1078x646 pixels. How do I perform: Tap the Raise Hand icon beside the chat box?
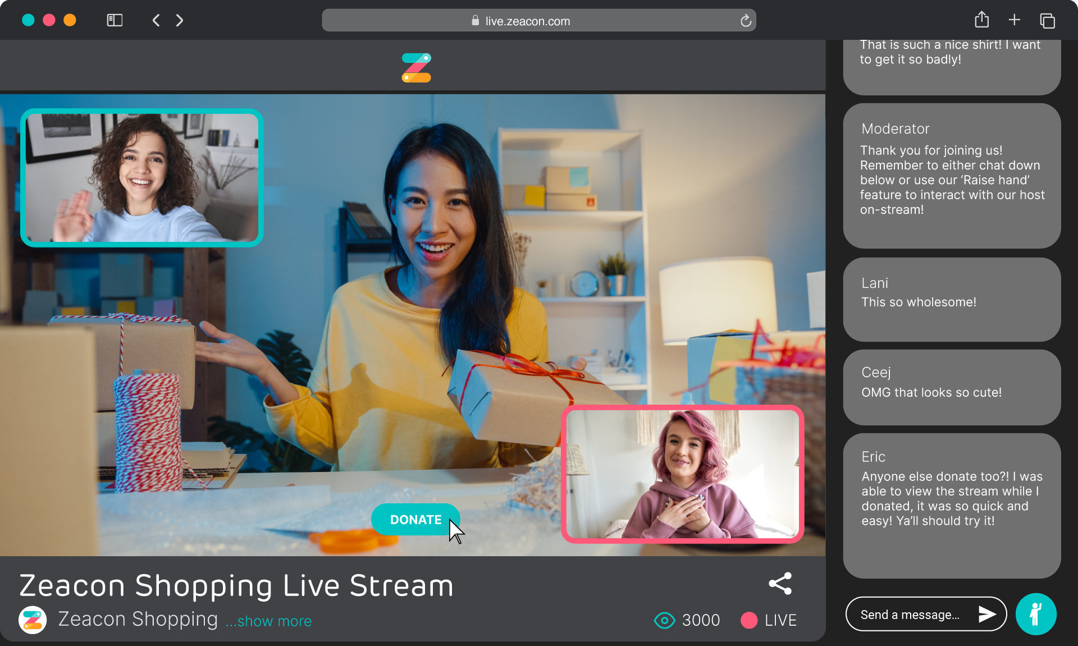click(x=1036, y=614)
